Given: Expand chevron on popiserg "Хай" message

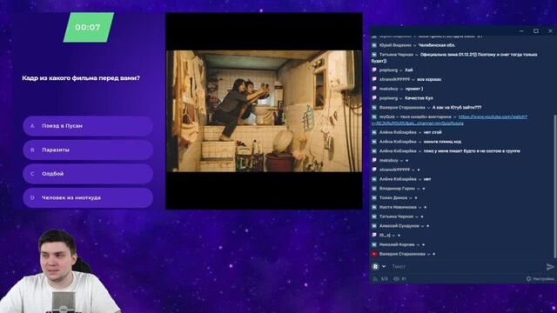Looking at the screenshot, I should tap(401, 70).
